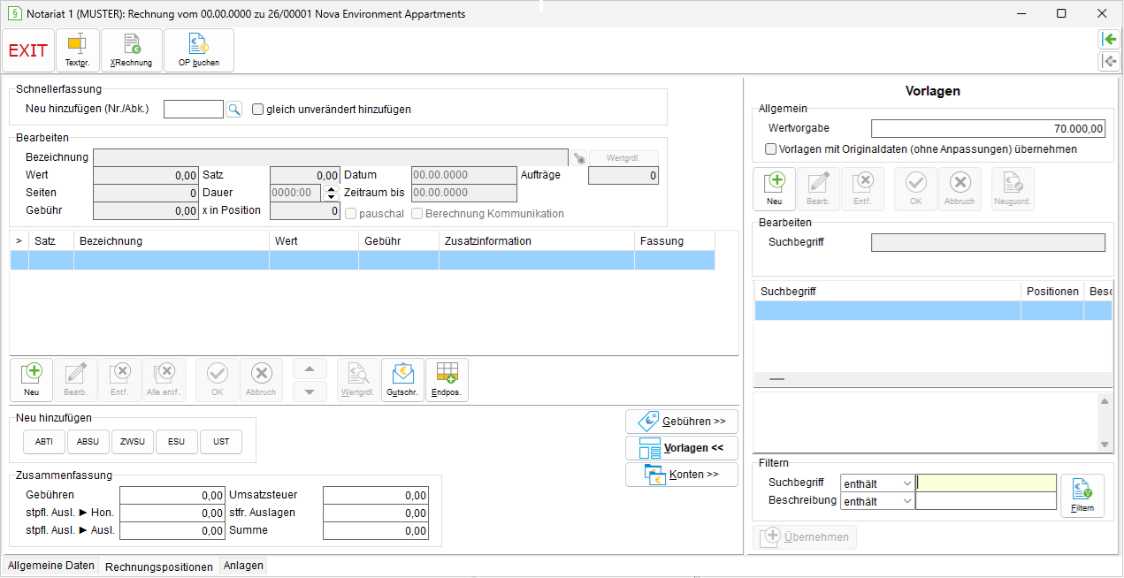
Task: Click the OP buchen toolbar icon
Action: tap(199, 50)
